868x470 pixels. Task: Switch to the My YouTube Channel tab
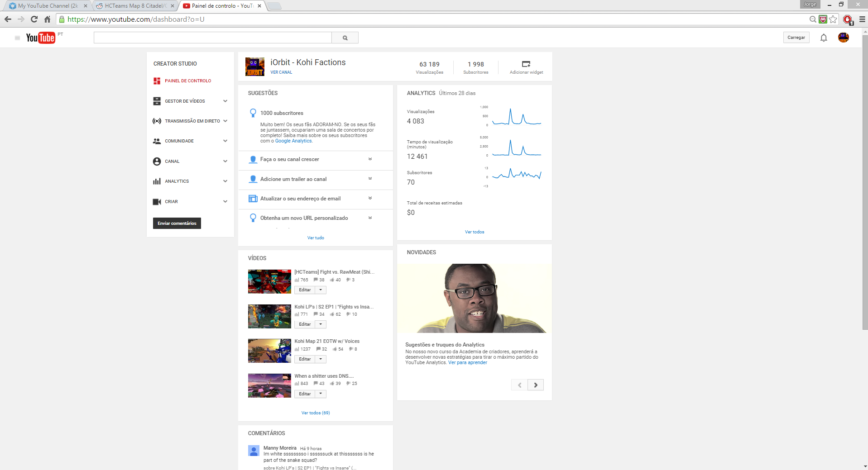pyautogui.click(x=48, y=6)
